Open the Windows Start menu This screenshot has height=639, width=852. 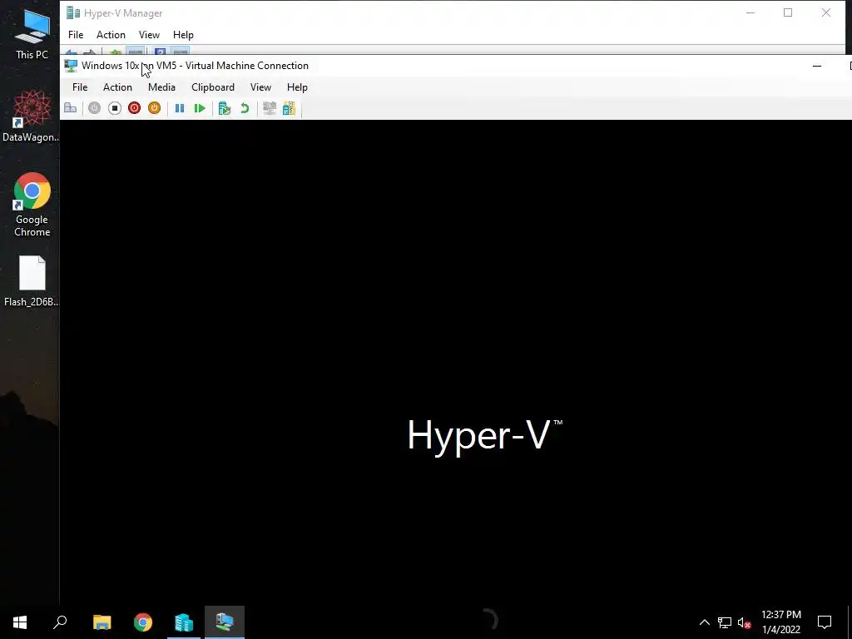[20, 622]
